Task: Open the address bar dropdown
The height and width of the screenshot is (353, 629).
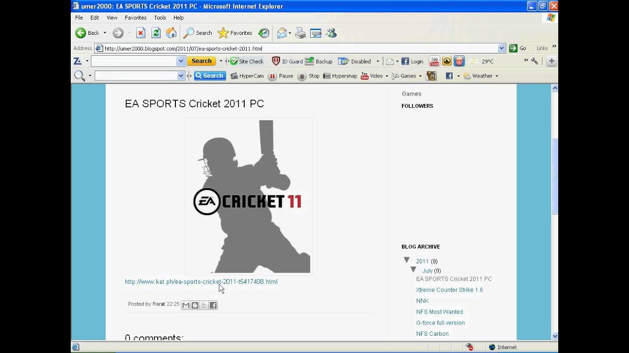Action: point(502,48)
